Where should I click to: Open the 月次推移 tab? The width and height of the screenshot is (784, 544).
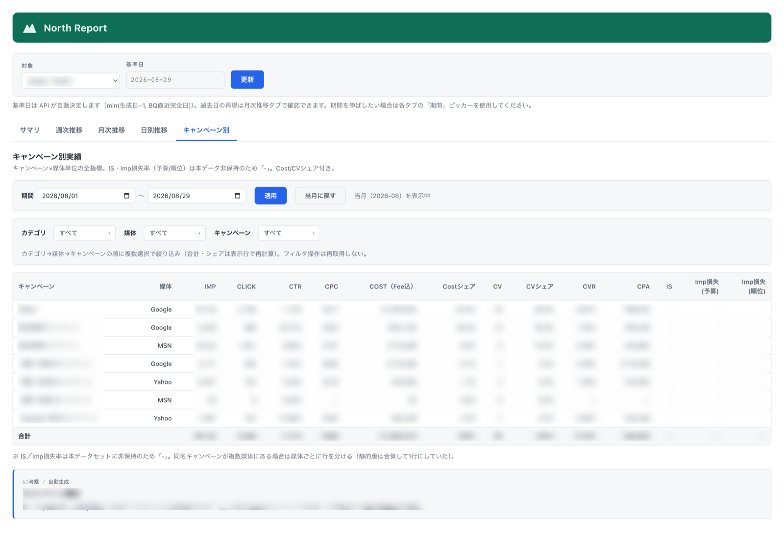tap(112, 130)
